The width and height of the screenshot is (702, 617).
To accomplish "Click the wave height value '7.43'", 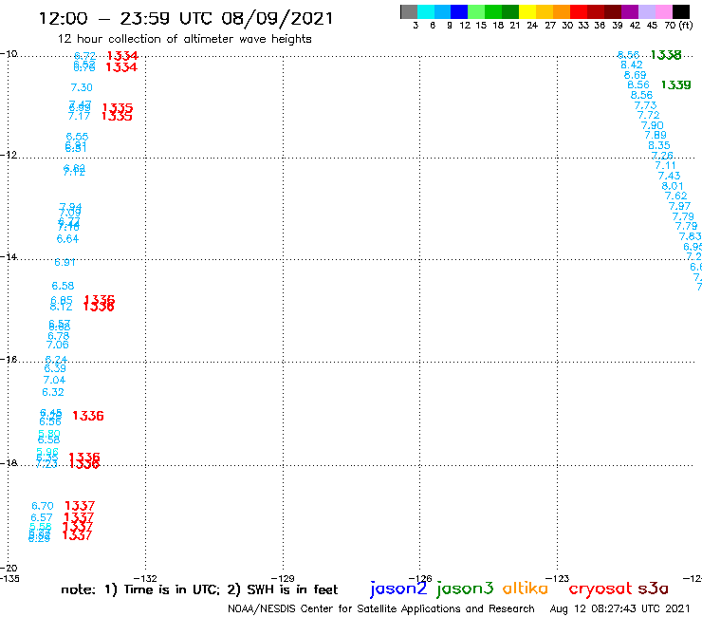I will coord(669,176).
